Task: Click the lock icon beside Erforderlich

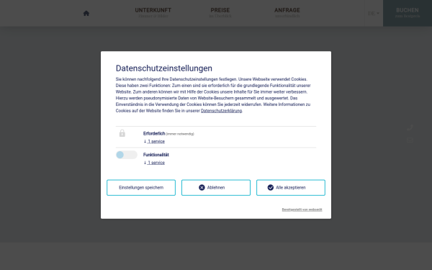Action: tap(122, 133)
